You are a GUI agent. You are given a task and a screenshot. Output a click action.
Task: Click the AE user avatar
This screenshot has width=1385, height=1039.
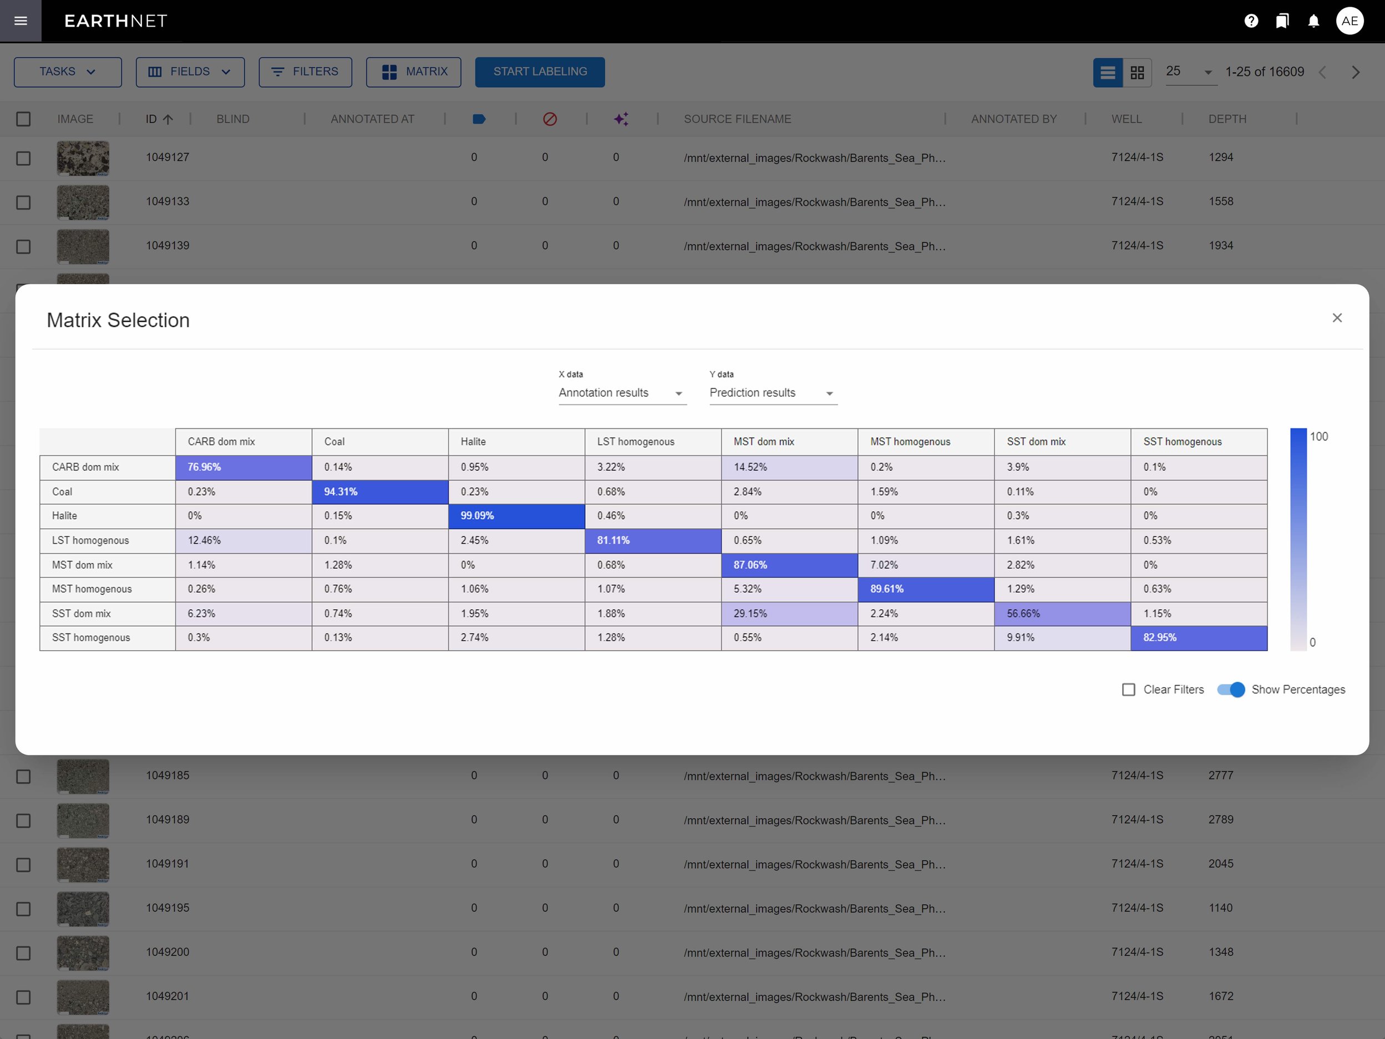[x=1350, y=21]
